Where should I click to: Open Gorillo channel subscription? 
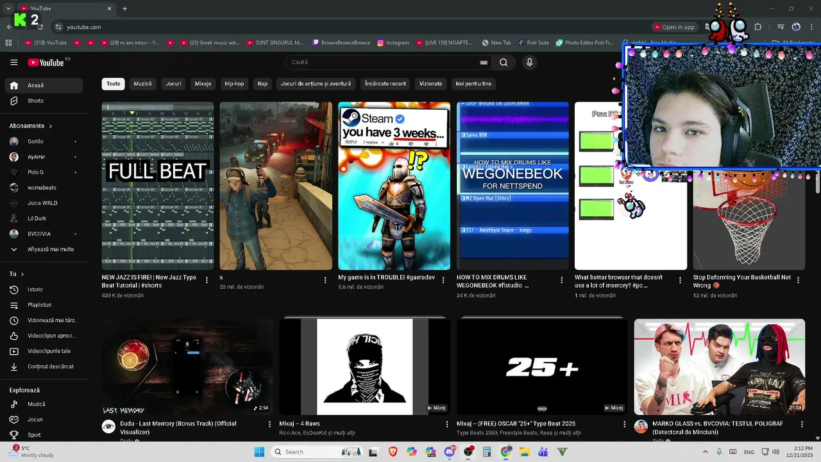coord(44,141)
